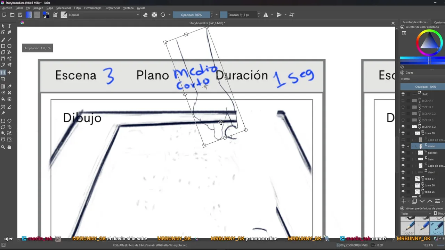
Task: Hide the galletas layer
Action: pos(403,153)
